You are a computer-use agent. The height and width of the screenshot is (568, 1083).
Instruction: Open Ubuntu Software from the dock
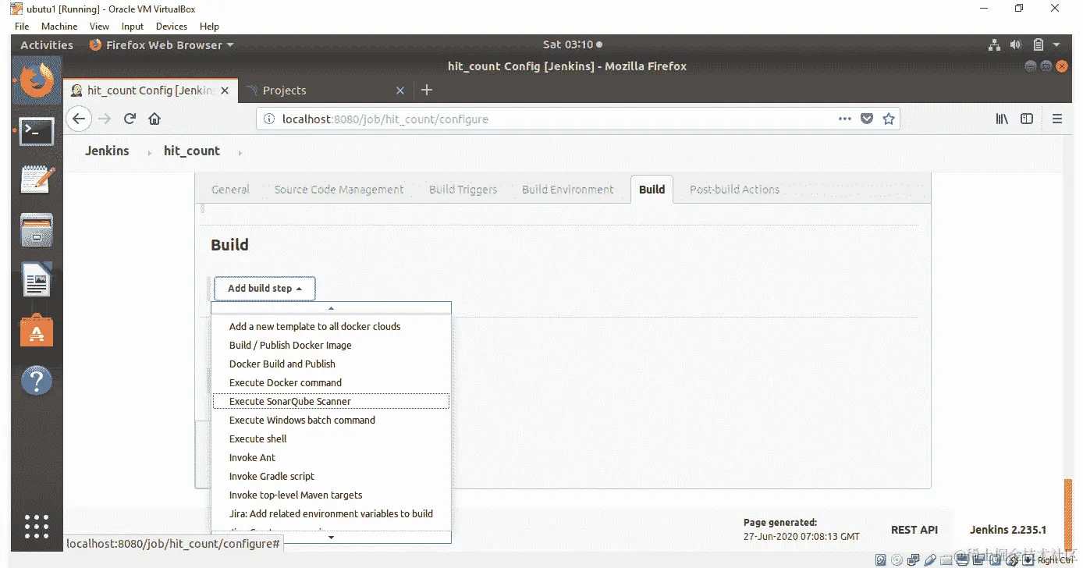(36, 331)
